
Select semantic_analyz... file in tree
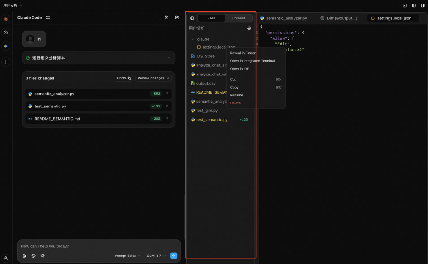tap(208, 102)
